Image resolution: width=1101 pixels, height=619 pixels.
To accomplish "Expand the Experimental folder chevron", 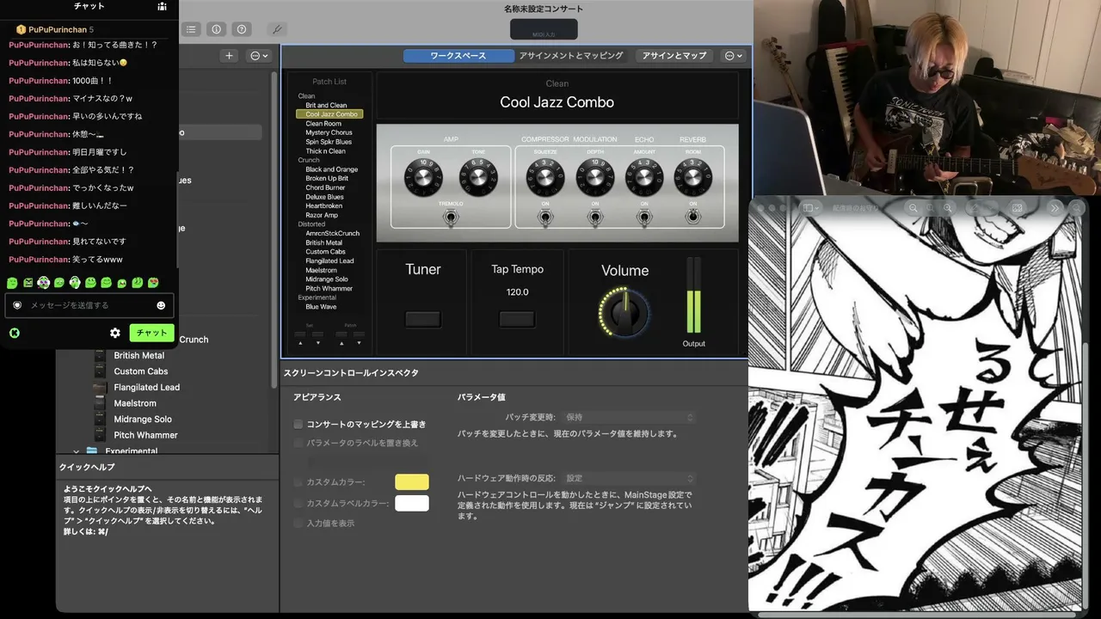I will (x=77, y=451).
